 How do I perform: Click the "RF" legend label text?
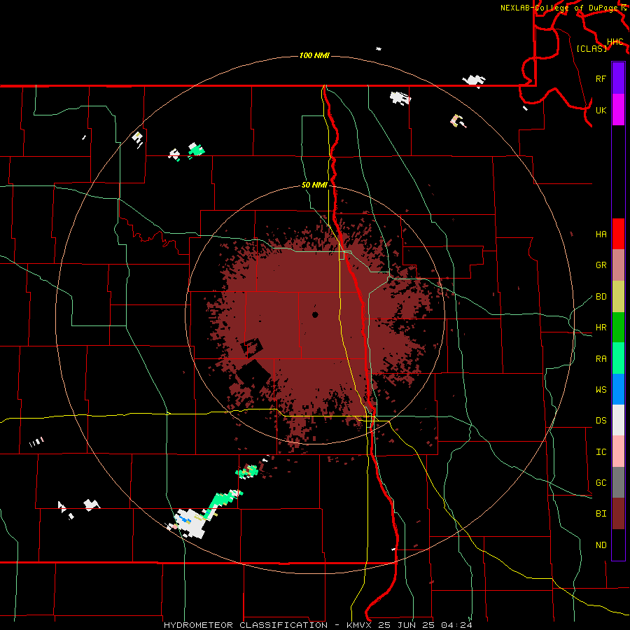601,78
